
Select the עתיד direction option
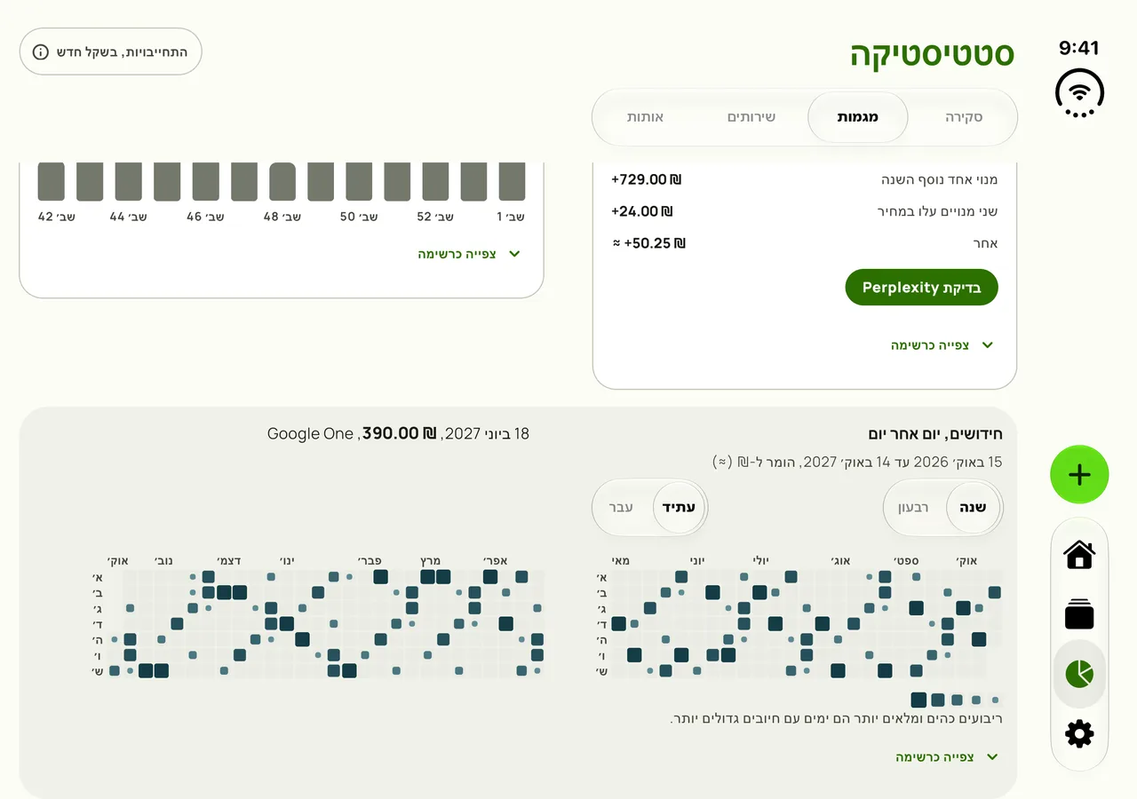[680, 508]
